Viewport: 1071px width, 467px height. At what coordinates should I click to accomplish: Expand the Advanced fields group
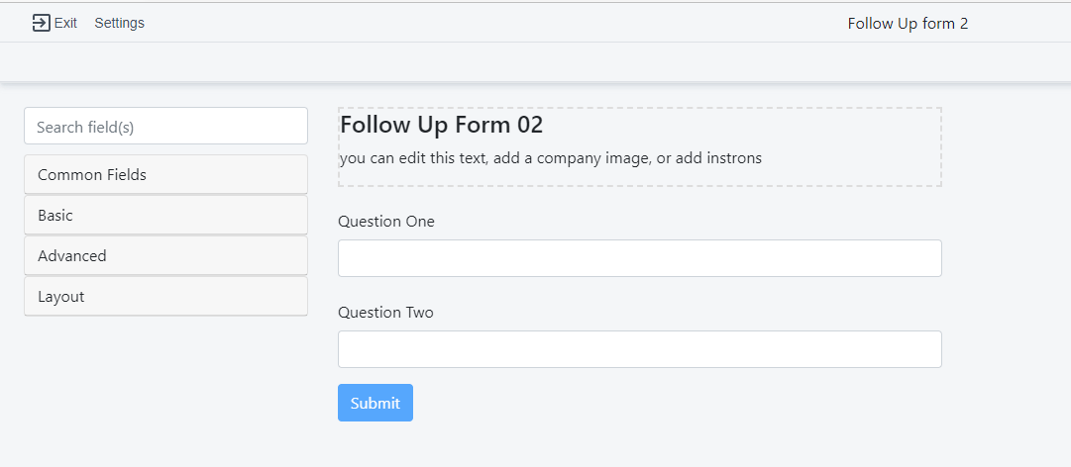(165, 256)
